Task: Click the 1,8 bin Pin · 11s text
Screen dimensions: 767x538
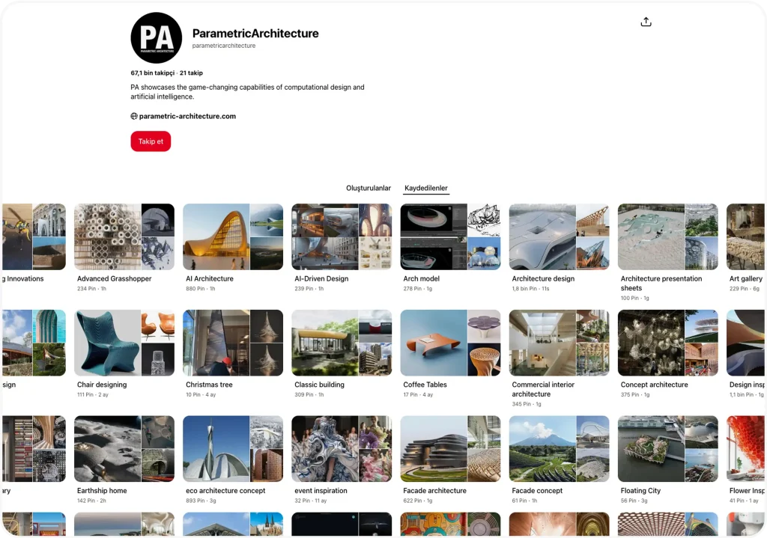Action: pos(531,289)
